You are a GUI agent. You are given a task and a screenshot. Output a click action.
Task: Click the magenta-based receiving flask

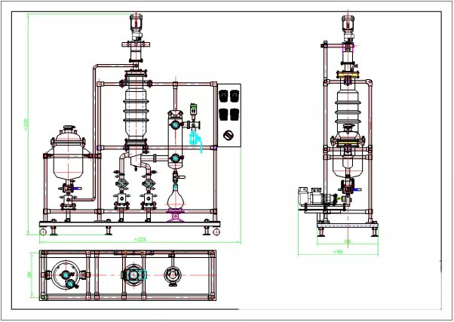point(176,201)
